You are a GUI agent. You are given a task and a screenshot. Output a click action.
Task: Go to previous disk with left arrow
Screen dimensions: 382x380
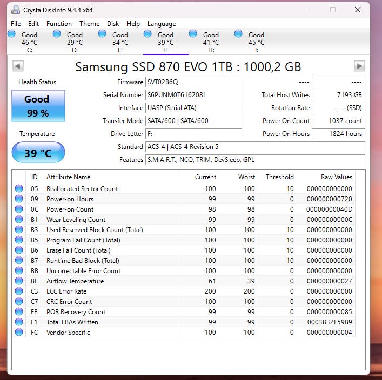18,66
